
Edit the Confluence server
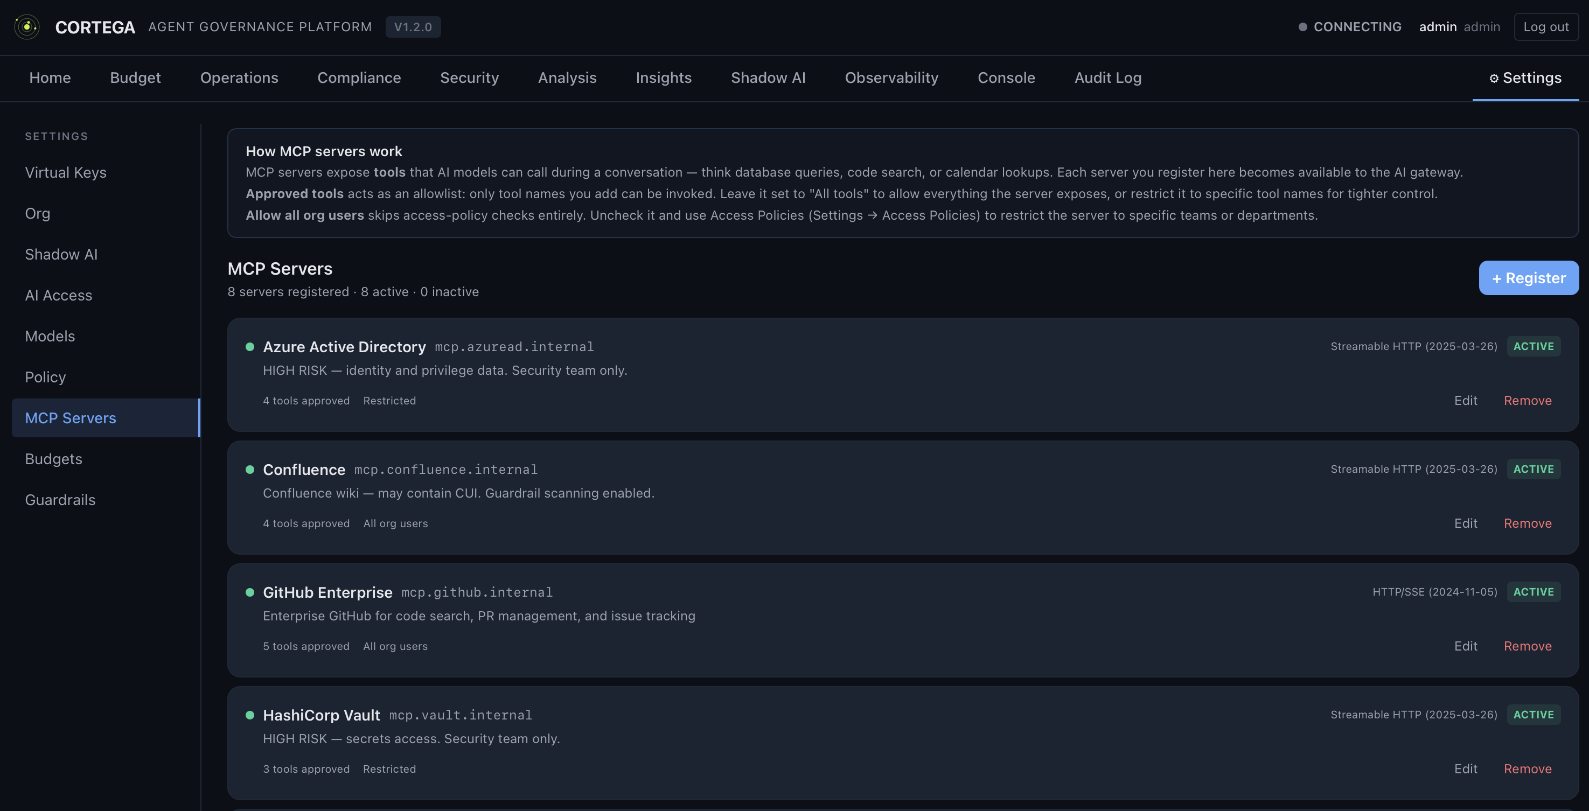click(x=1466, y=523)
